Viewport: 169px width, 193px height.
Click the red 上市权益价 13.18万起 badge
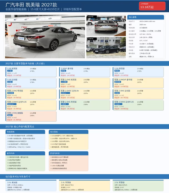click(x=152, y=6)
